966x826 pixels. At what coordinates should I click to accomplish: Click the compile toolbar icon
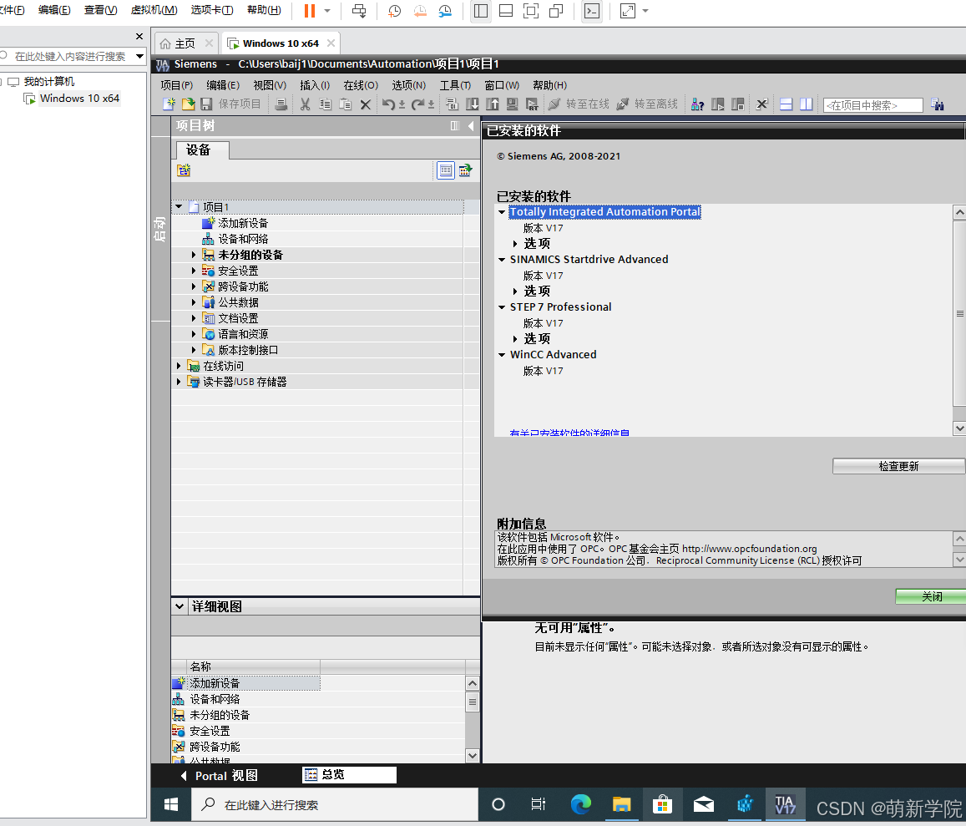[452, 104]
